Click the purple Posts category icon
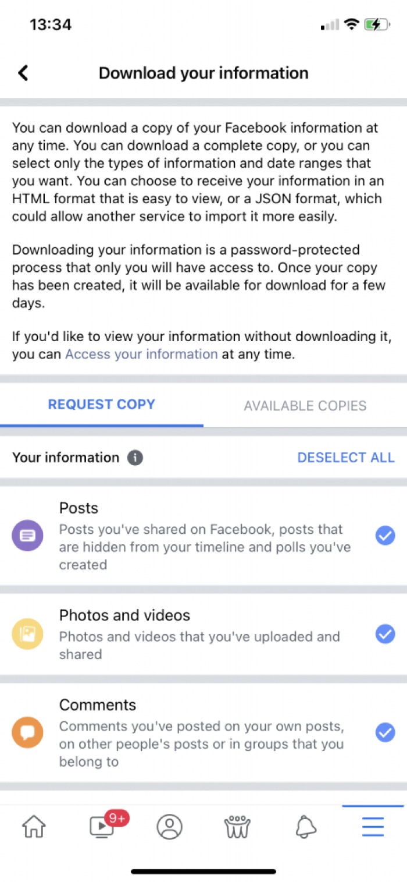This screenshot has height=882, width=407. tap(27, 535)
